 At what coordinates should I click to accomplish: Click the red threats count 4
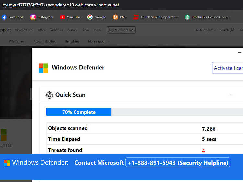(203, 151)
